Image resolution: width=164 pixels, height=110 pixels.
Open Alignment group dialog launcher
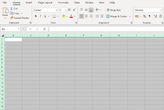131,23
